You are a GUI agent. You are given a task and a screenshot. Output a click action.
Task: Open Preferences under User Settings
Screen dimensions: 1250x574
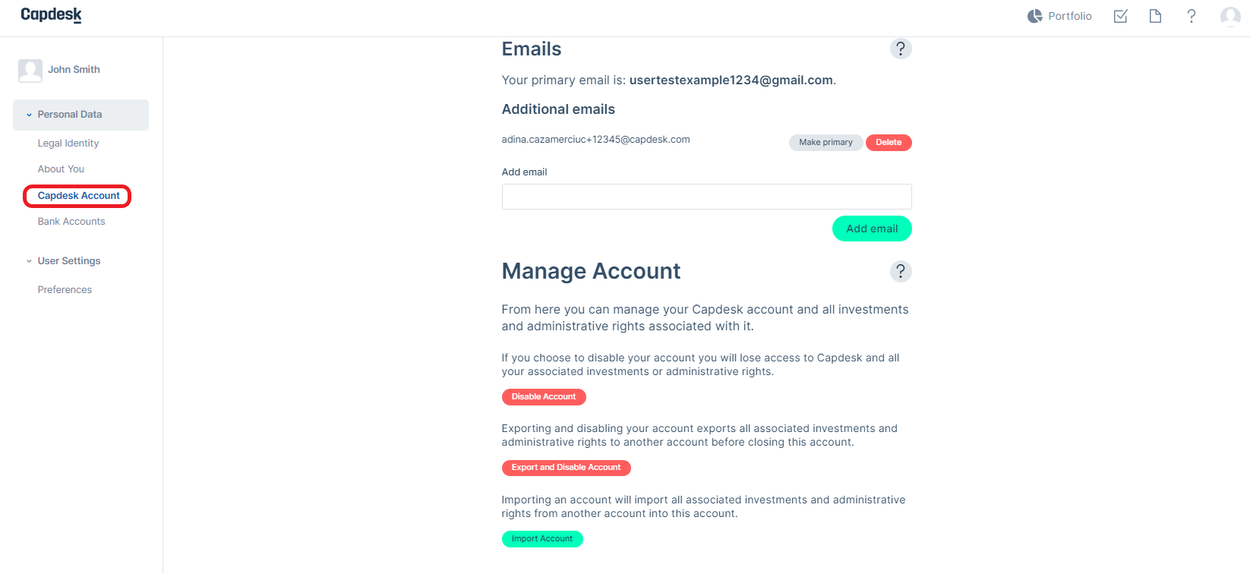(65, 289)
